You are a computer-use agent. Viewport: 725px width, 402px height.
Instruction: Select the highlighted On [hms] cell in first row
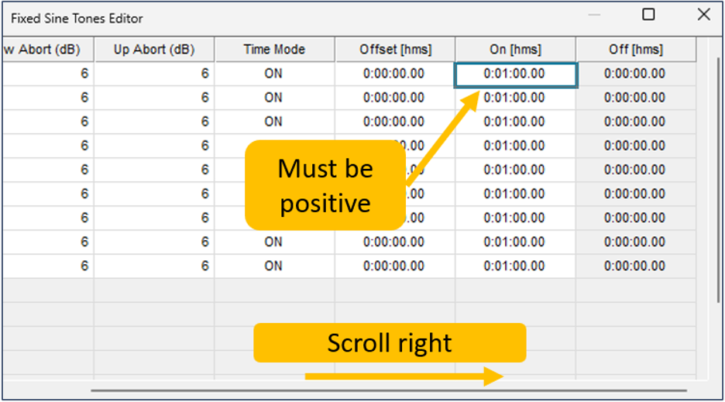coord(515,74)
